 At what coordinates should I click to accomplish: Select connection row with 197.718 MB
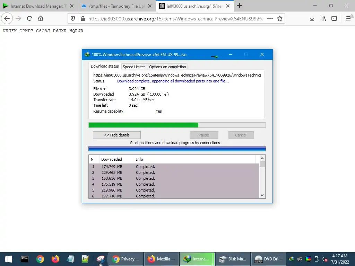[174, 196]
